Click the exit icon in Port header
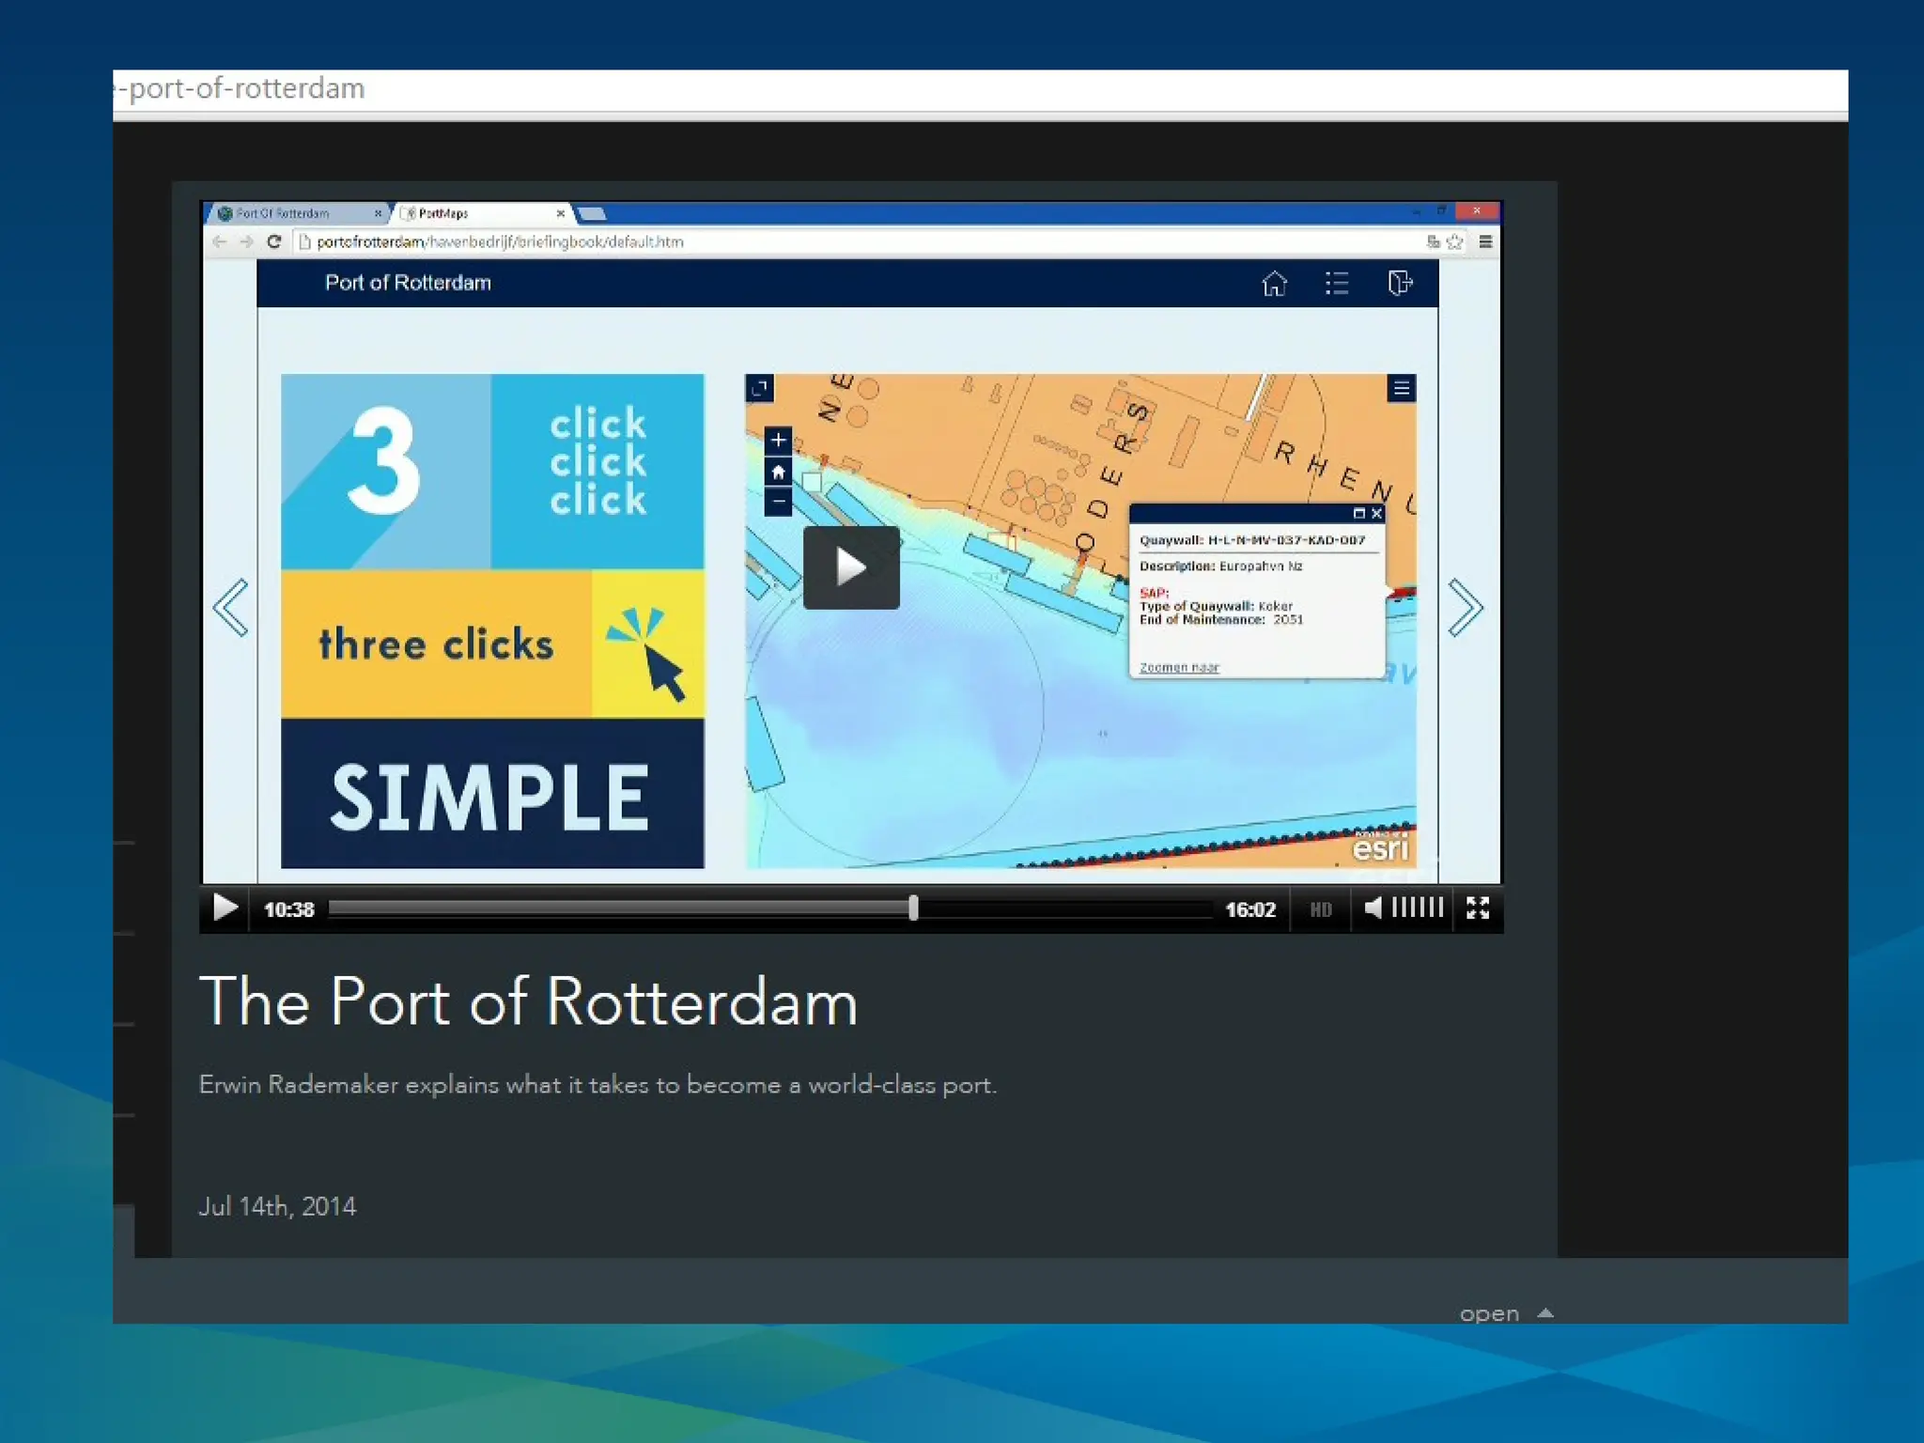Screen dimensions: 1924x1443 coord(1400,284)
